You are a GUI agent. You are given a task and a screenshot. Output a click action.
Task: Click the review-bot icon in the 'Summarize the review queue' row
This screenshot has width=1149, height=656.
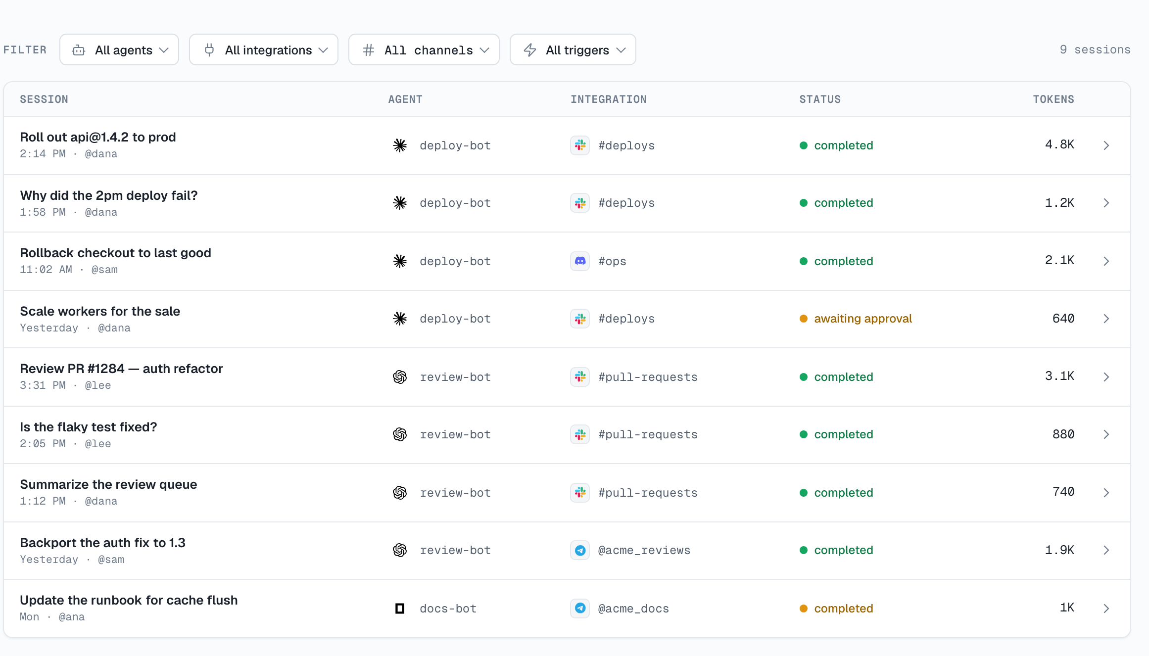click(x=400, y=493)
